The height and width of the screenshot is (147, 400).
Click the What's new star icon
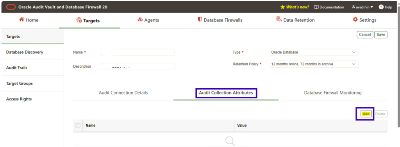(282, 7)
